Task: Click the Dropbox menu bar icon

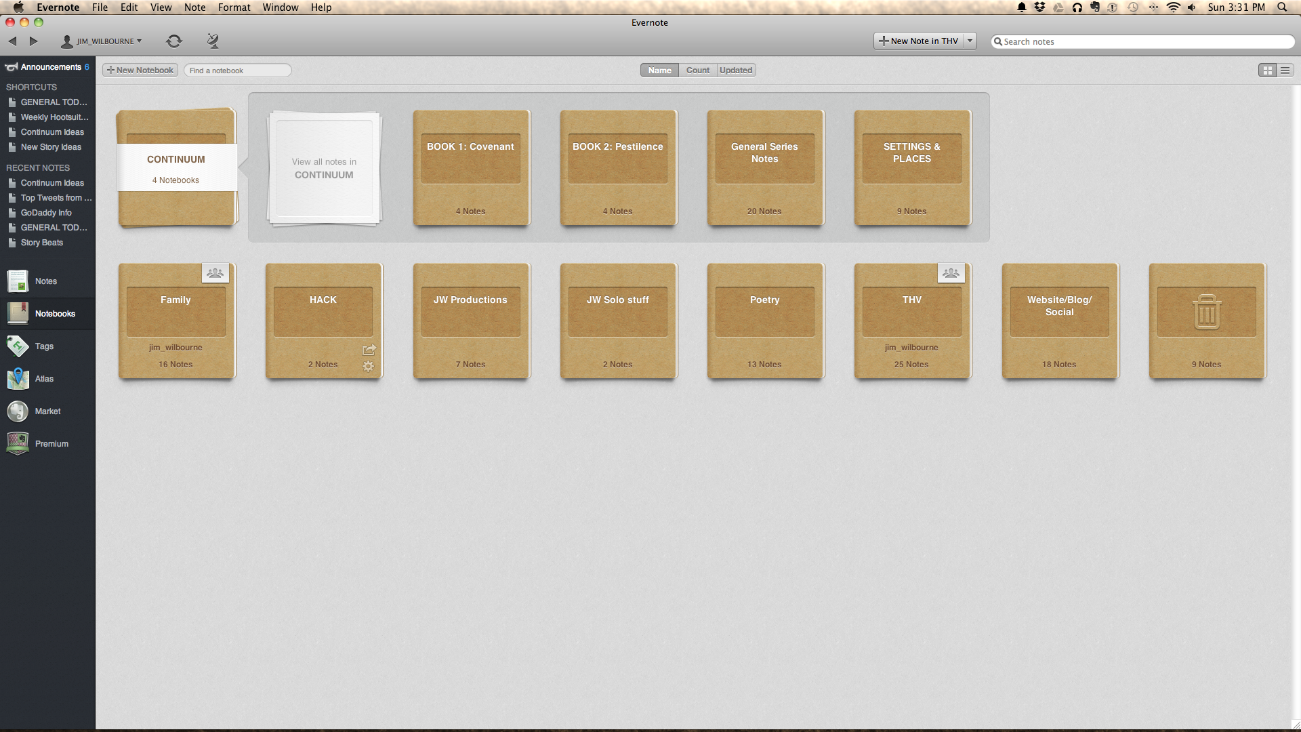Action: click(1039, 7)
